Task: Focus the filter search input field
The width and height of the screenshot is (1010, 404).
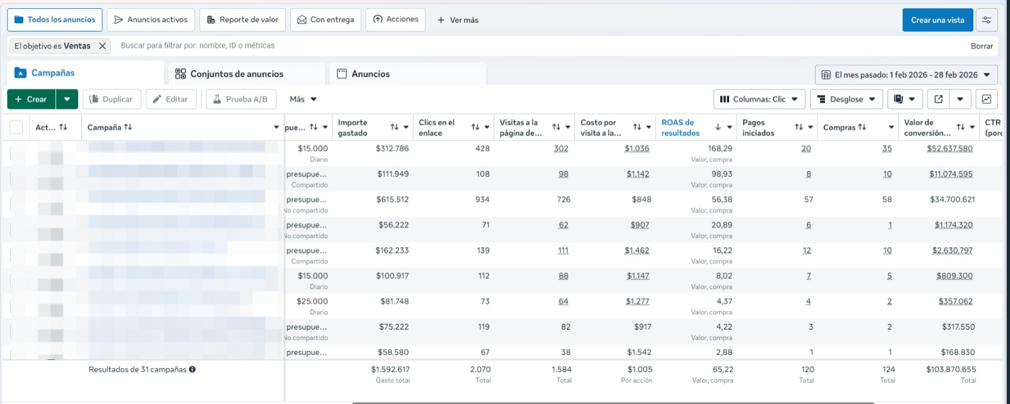Action: [x=505, y=45]
